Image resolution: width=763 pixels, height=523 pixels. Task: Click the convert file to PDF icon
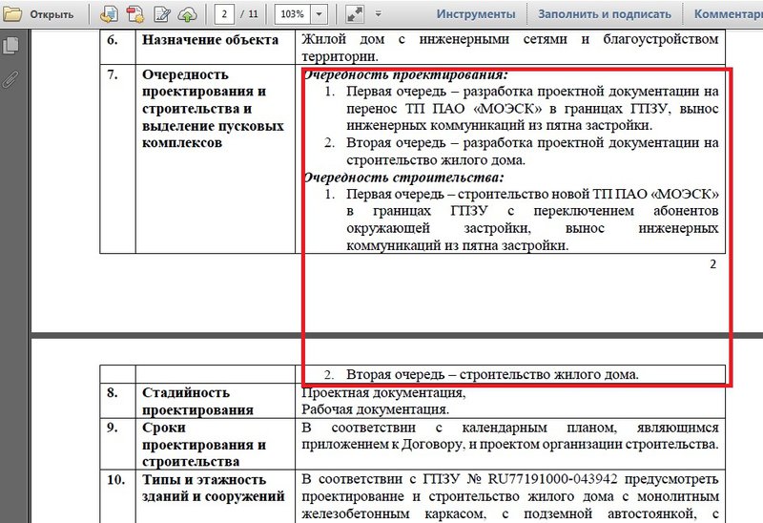point(109,14)
